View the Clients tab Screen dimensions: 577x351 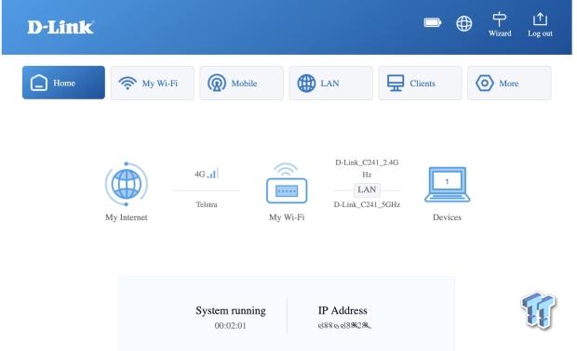[x=421, y=83]
